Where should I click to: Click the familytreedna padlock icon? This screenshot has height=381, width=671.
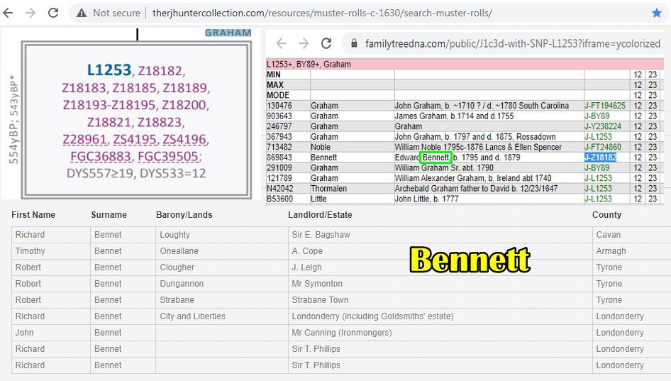point(355,43)
